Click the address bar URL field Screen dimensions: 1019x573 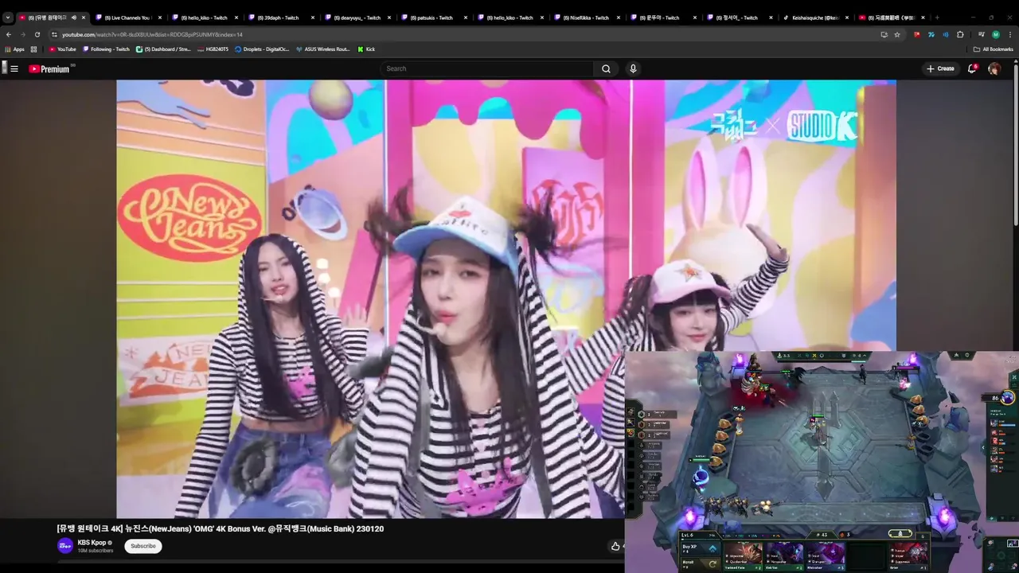462,34
